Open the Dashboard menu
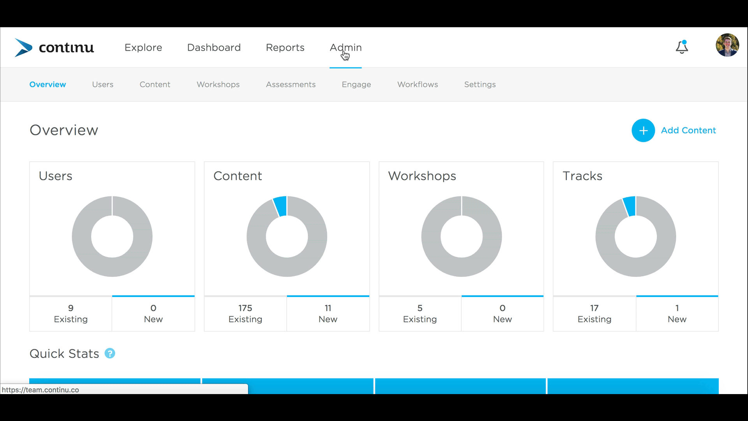This screenshot has width=748, height=421. tap(214, 48)
